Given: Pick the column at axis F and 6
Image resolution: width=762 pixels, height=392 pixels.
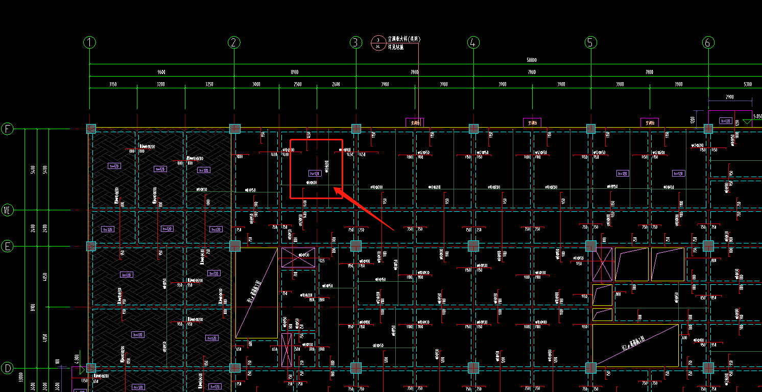Looking at the screenshot, I should (708, 129).
